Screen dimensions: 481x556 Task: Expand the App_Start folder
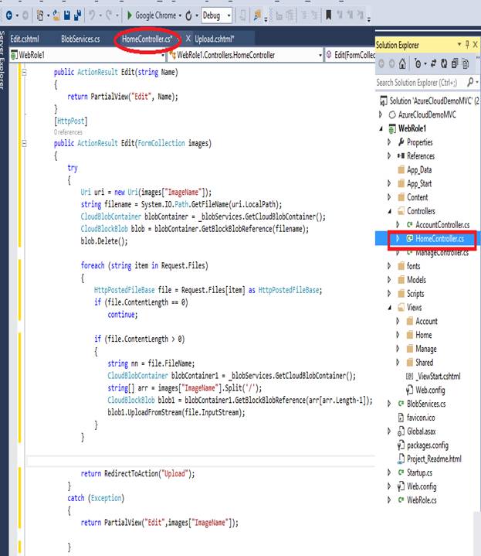[389, 184]
